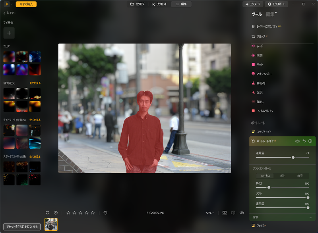Select the 編集 panel tab beside ツール
The width and height of the screenshot is (318, 233).
pyautogui.click(x=270, y=14)
